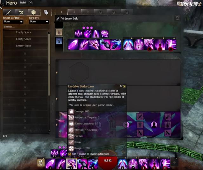203x170 pixels.
Task: Rename the Virtuoso Build title
Action: [x=70, y=18]
